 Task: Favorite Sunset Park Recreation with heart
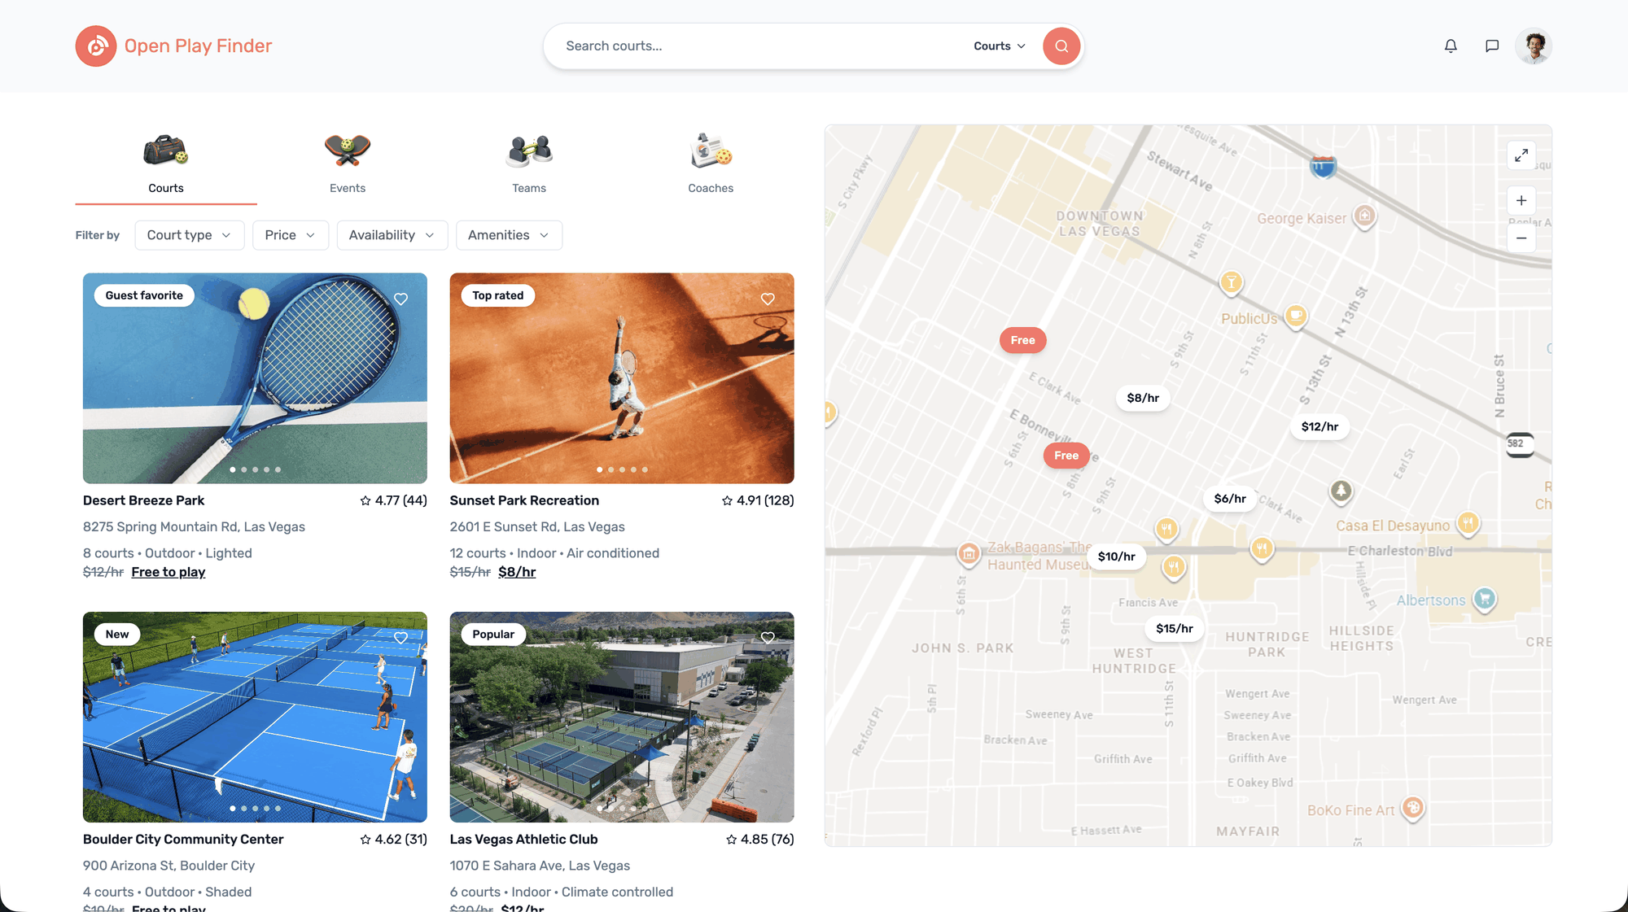pos(768,299)
